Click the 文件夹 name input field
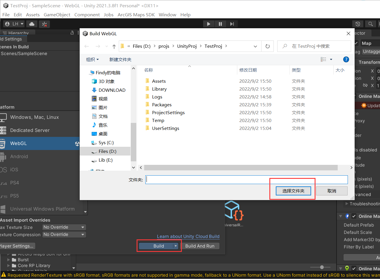The image size is (380, 279). pos(247,180)
